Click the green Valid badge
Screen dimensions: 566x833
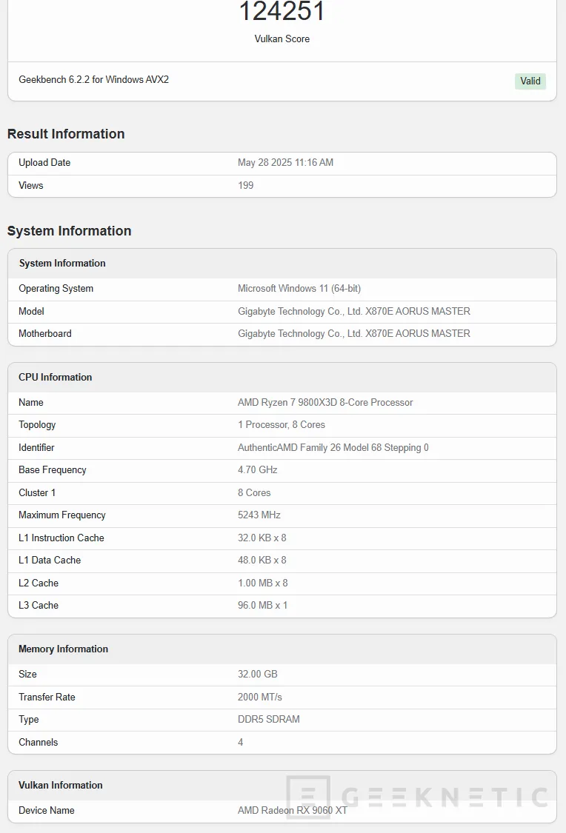[530, 81]
